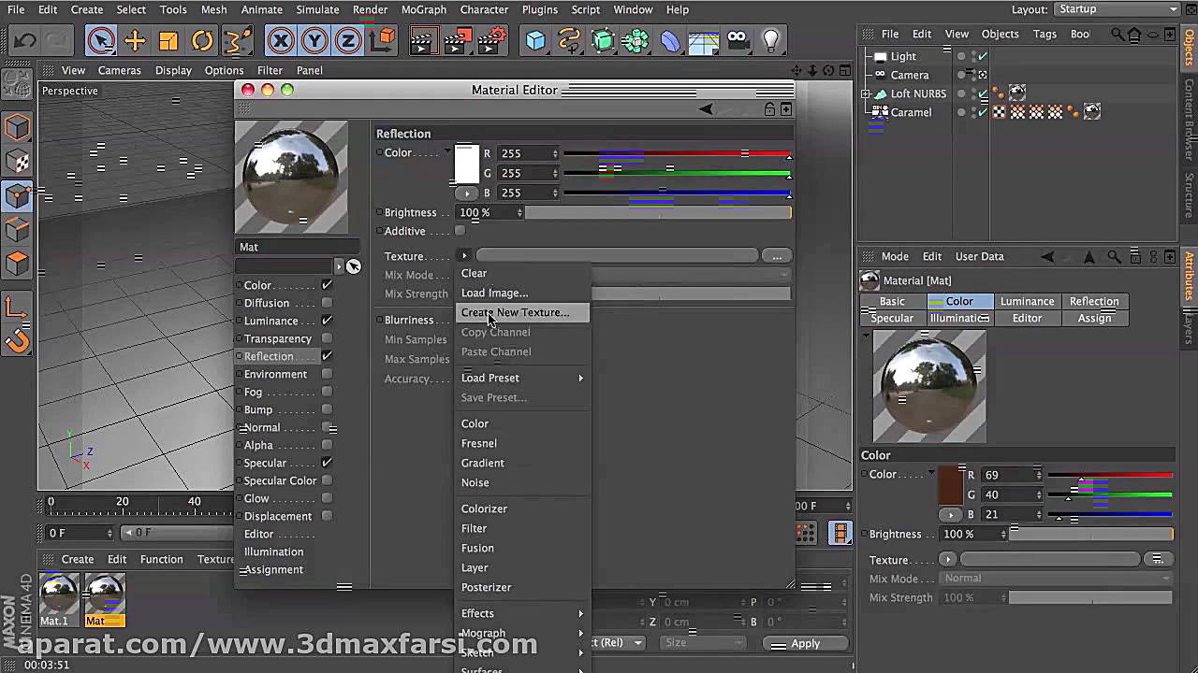Switch to the Luminance tab in Attributes

(x=1027, y=301)
